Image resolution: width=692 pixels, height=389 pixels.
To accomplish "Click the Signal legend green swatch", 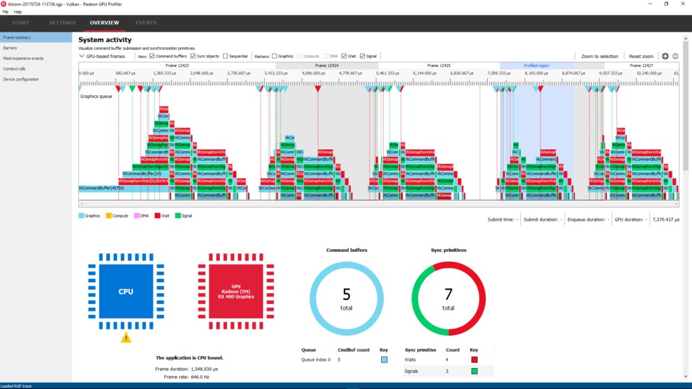I will 178,215.
